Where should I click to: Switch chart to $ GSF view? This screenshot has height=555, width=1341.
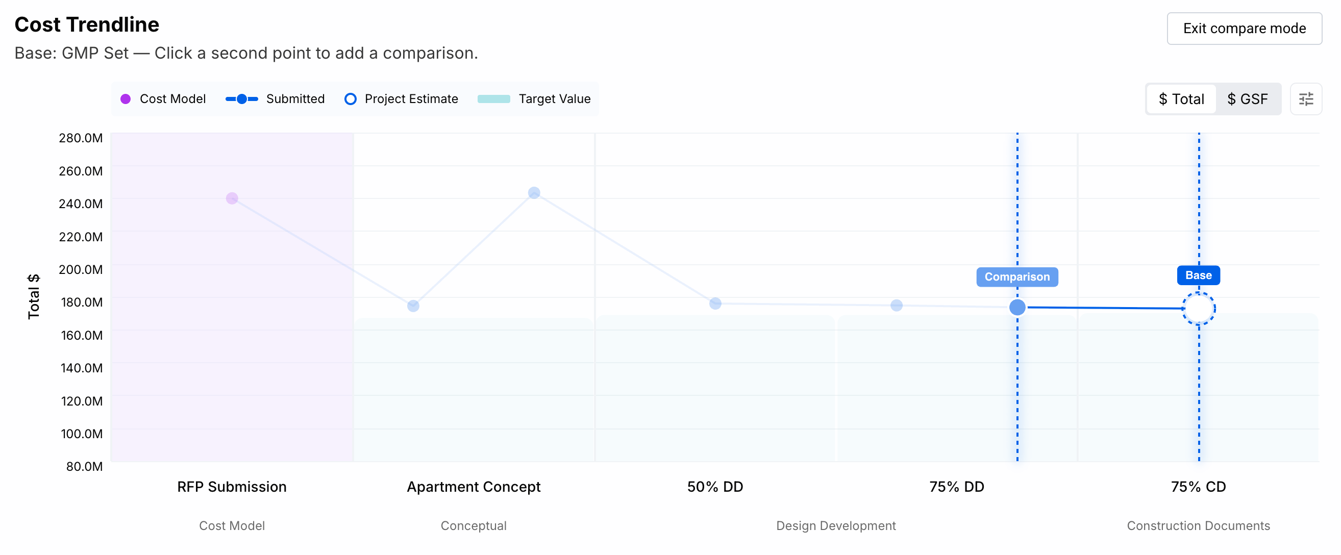point(1247,99)
